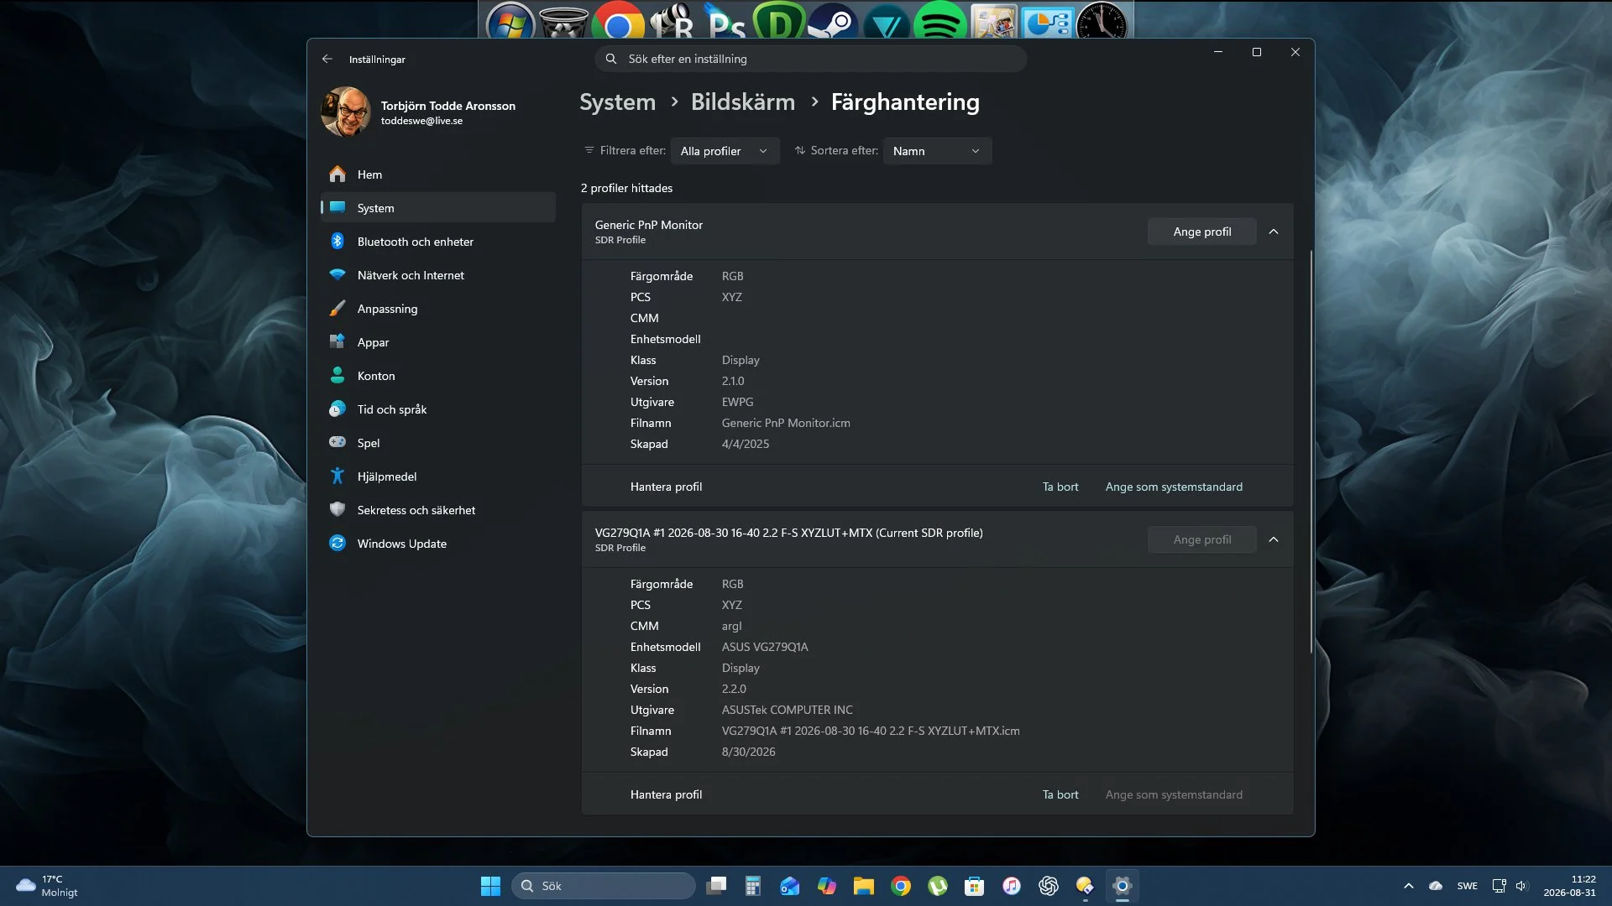Click the OneDrive cloud tray icon
The image size is (1612, 906).
pos(1436,886)
